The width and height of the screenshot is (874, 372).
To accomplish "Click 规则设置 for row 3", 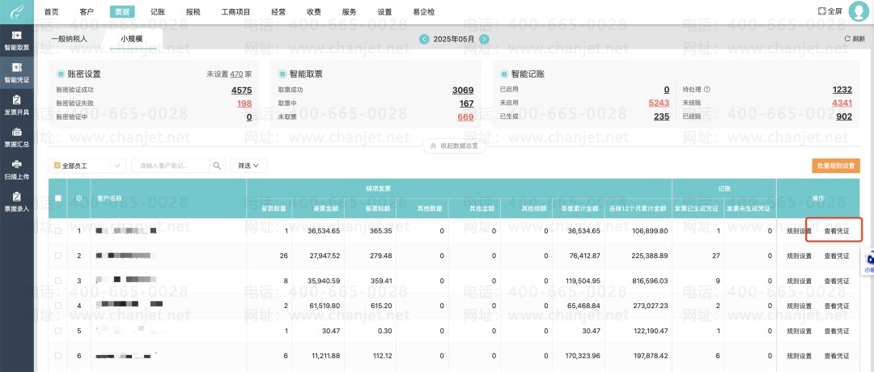I will click(800, 281).
